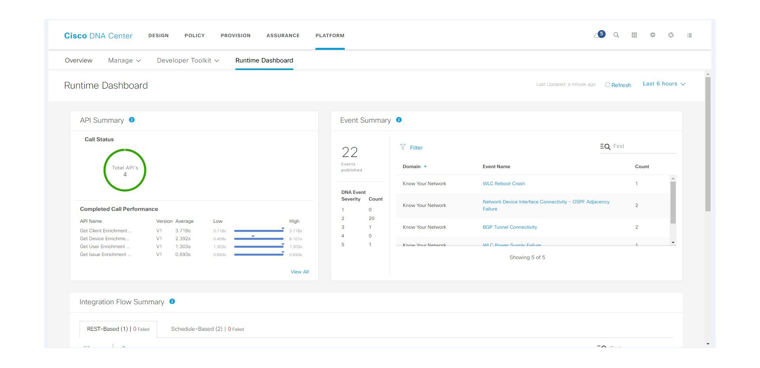Click View All under Completed Call Performance

coord(299,272)
